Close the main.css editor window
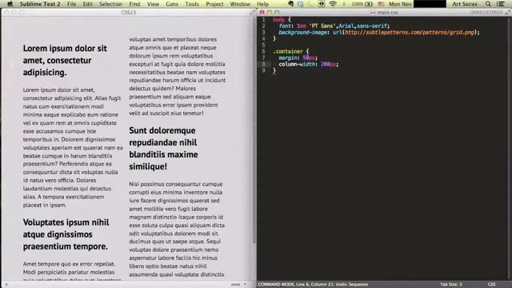The height and width of the screenshot is (288, 512). 262,12
